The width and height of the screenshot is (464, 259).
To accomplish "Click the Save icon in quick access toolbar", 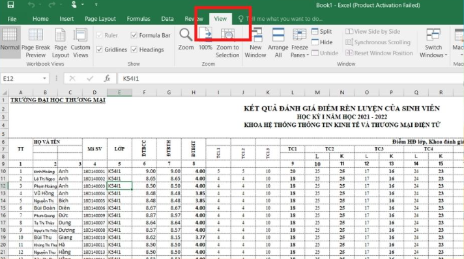I will 10,5.
